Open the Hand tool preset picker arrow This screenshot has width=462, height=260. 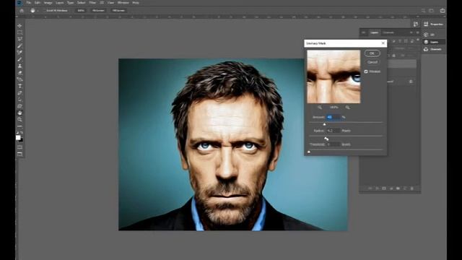coord(38,11)
